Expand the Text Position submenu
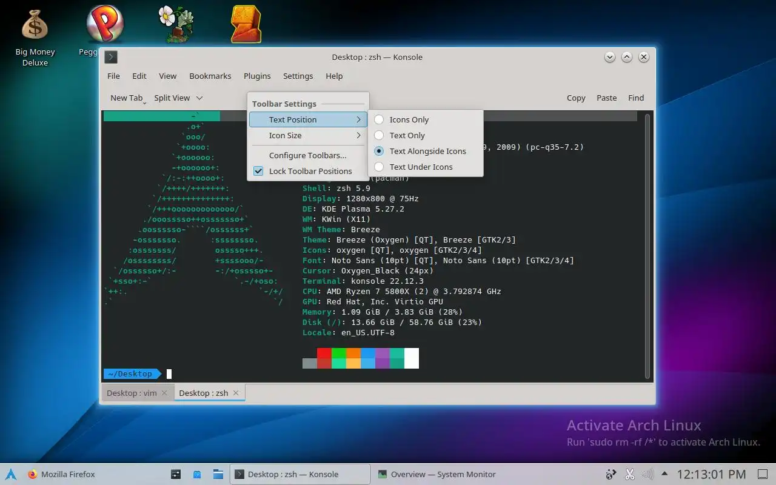Viewport: 776px width, 485px height. tap(308, 119)
